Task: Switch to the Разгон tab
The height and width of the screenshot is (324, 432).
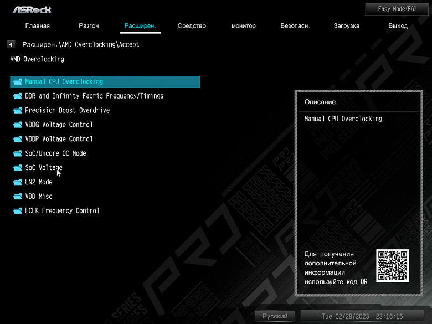Action: [x=89, y=26]
